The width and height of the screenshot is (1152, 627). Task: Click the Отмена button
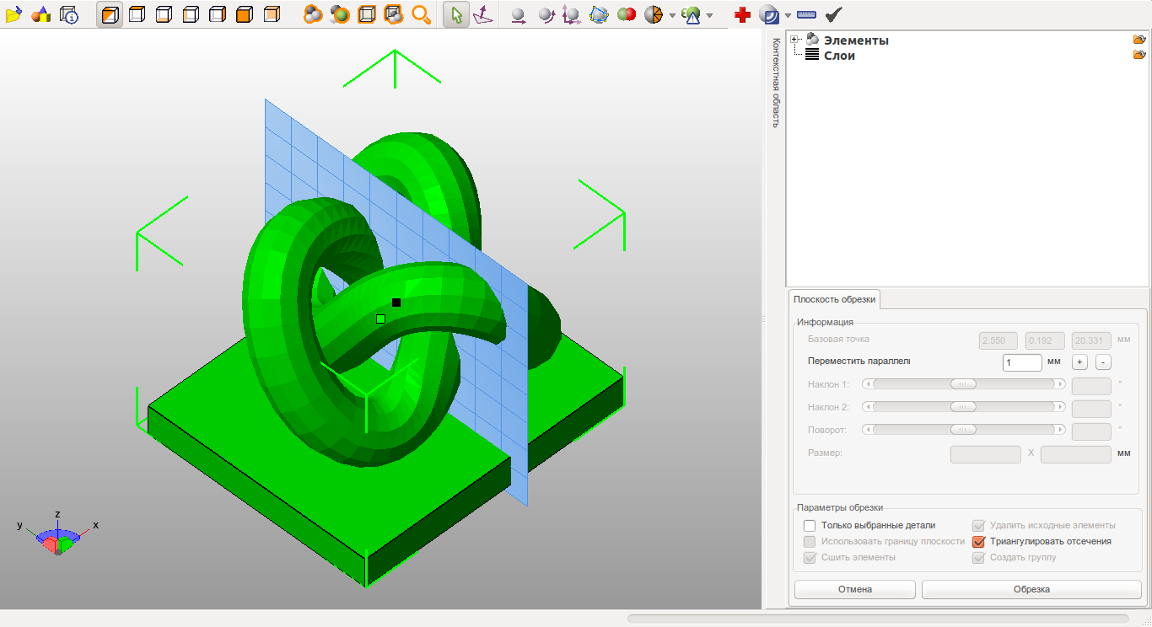coord(854,589)
